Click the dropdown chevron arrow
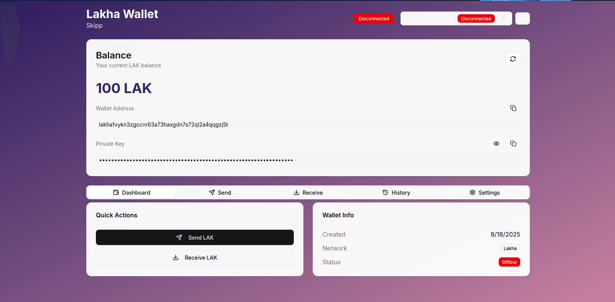 (504, 18)
